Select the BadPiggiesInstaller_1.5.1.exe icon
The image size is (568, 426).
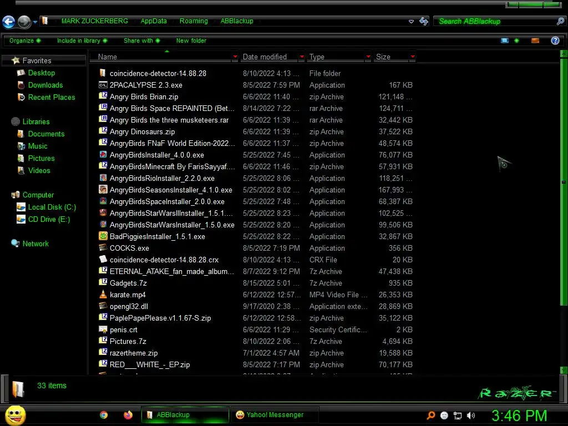point(103,236)
